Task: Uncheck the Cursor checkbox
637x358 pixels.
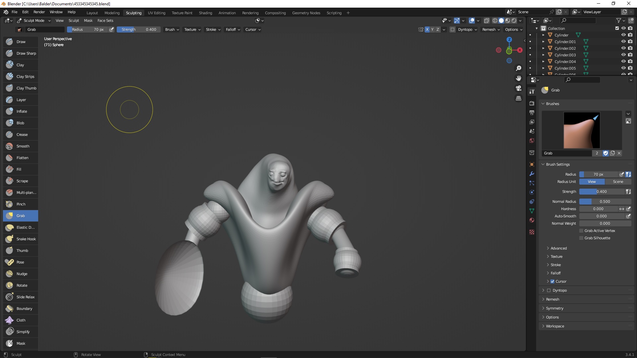Action: pyautogui.click(x=552, y=281)
